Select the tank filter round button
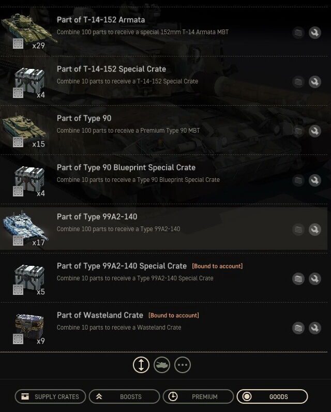 pyautogui.click(x=162, y=365)
